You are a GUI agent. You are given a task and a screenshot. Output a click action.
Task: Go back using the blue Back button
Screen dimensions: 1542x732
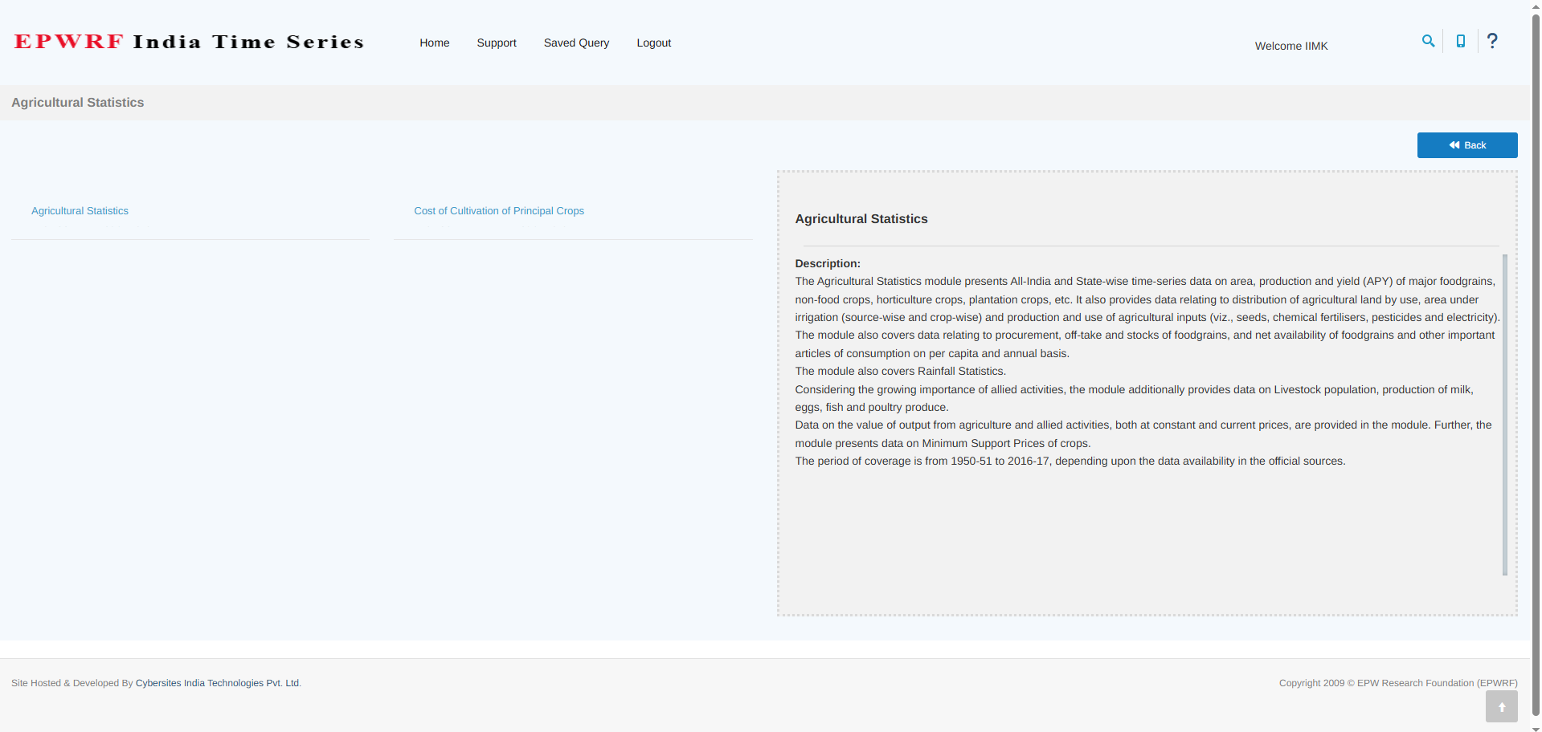pos(1466,145)
